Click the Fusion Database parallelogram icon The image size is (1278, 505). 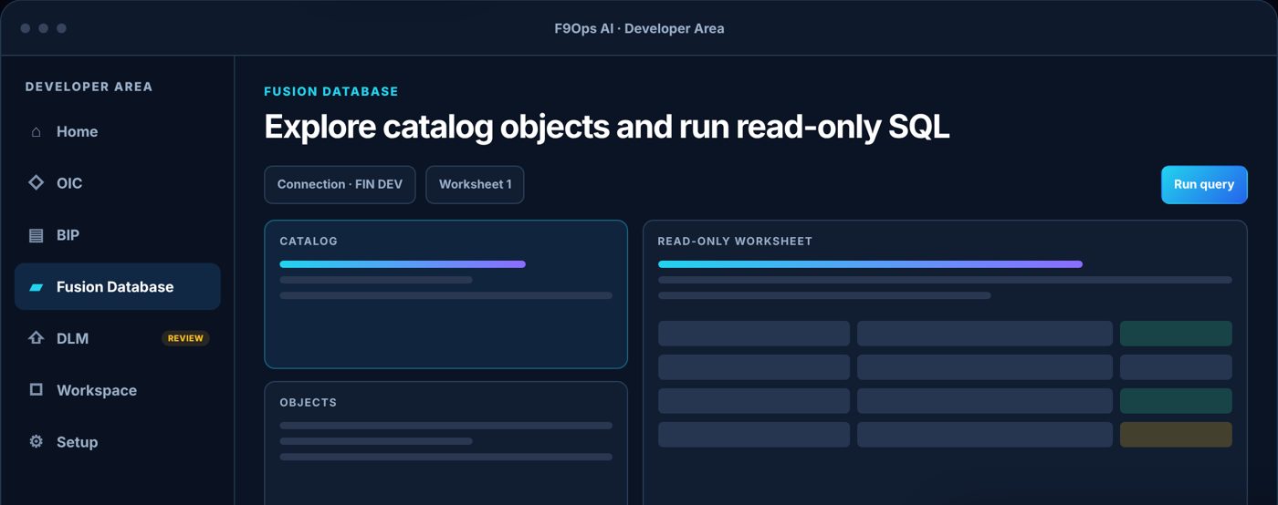tap(37, 287)
